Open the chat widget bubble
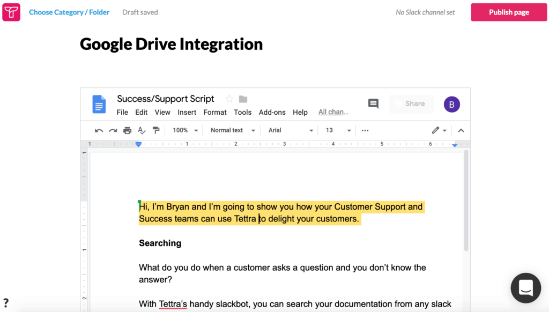549x312 pixels. pyautogui.click(x=525, y=288)
